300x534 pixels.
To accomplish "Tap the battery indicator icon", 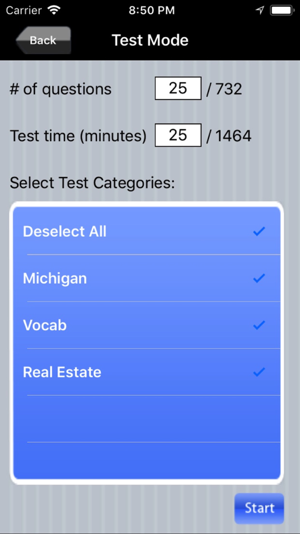I will click(x=282, y=9).
